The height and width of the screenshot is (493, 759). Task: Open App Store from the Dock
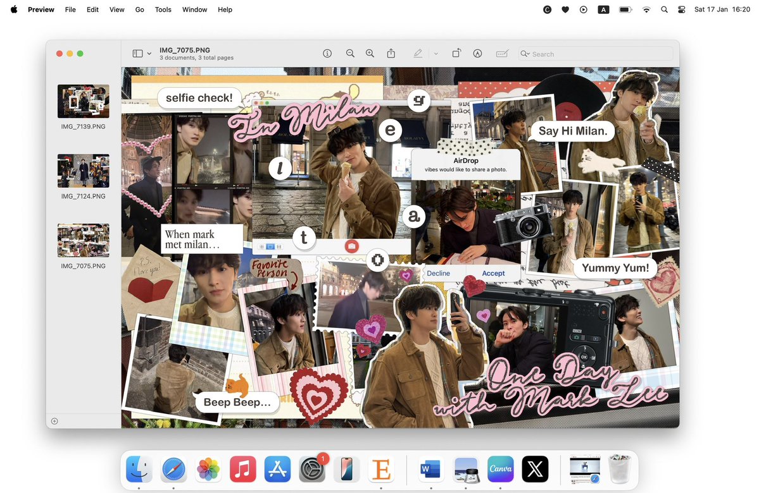[277, 470]
